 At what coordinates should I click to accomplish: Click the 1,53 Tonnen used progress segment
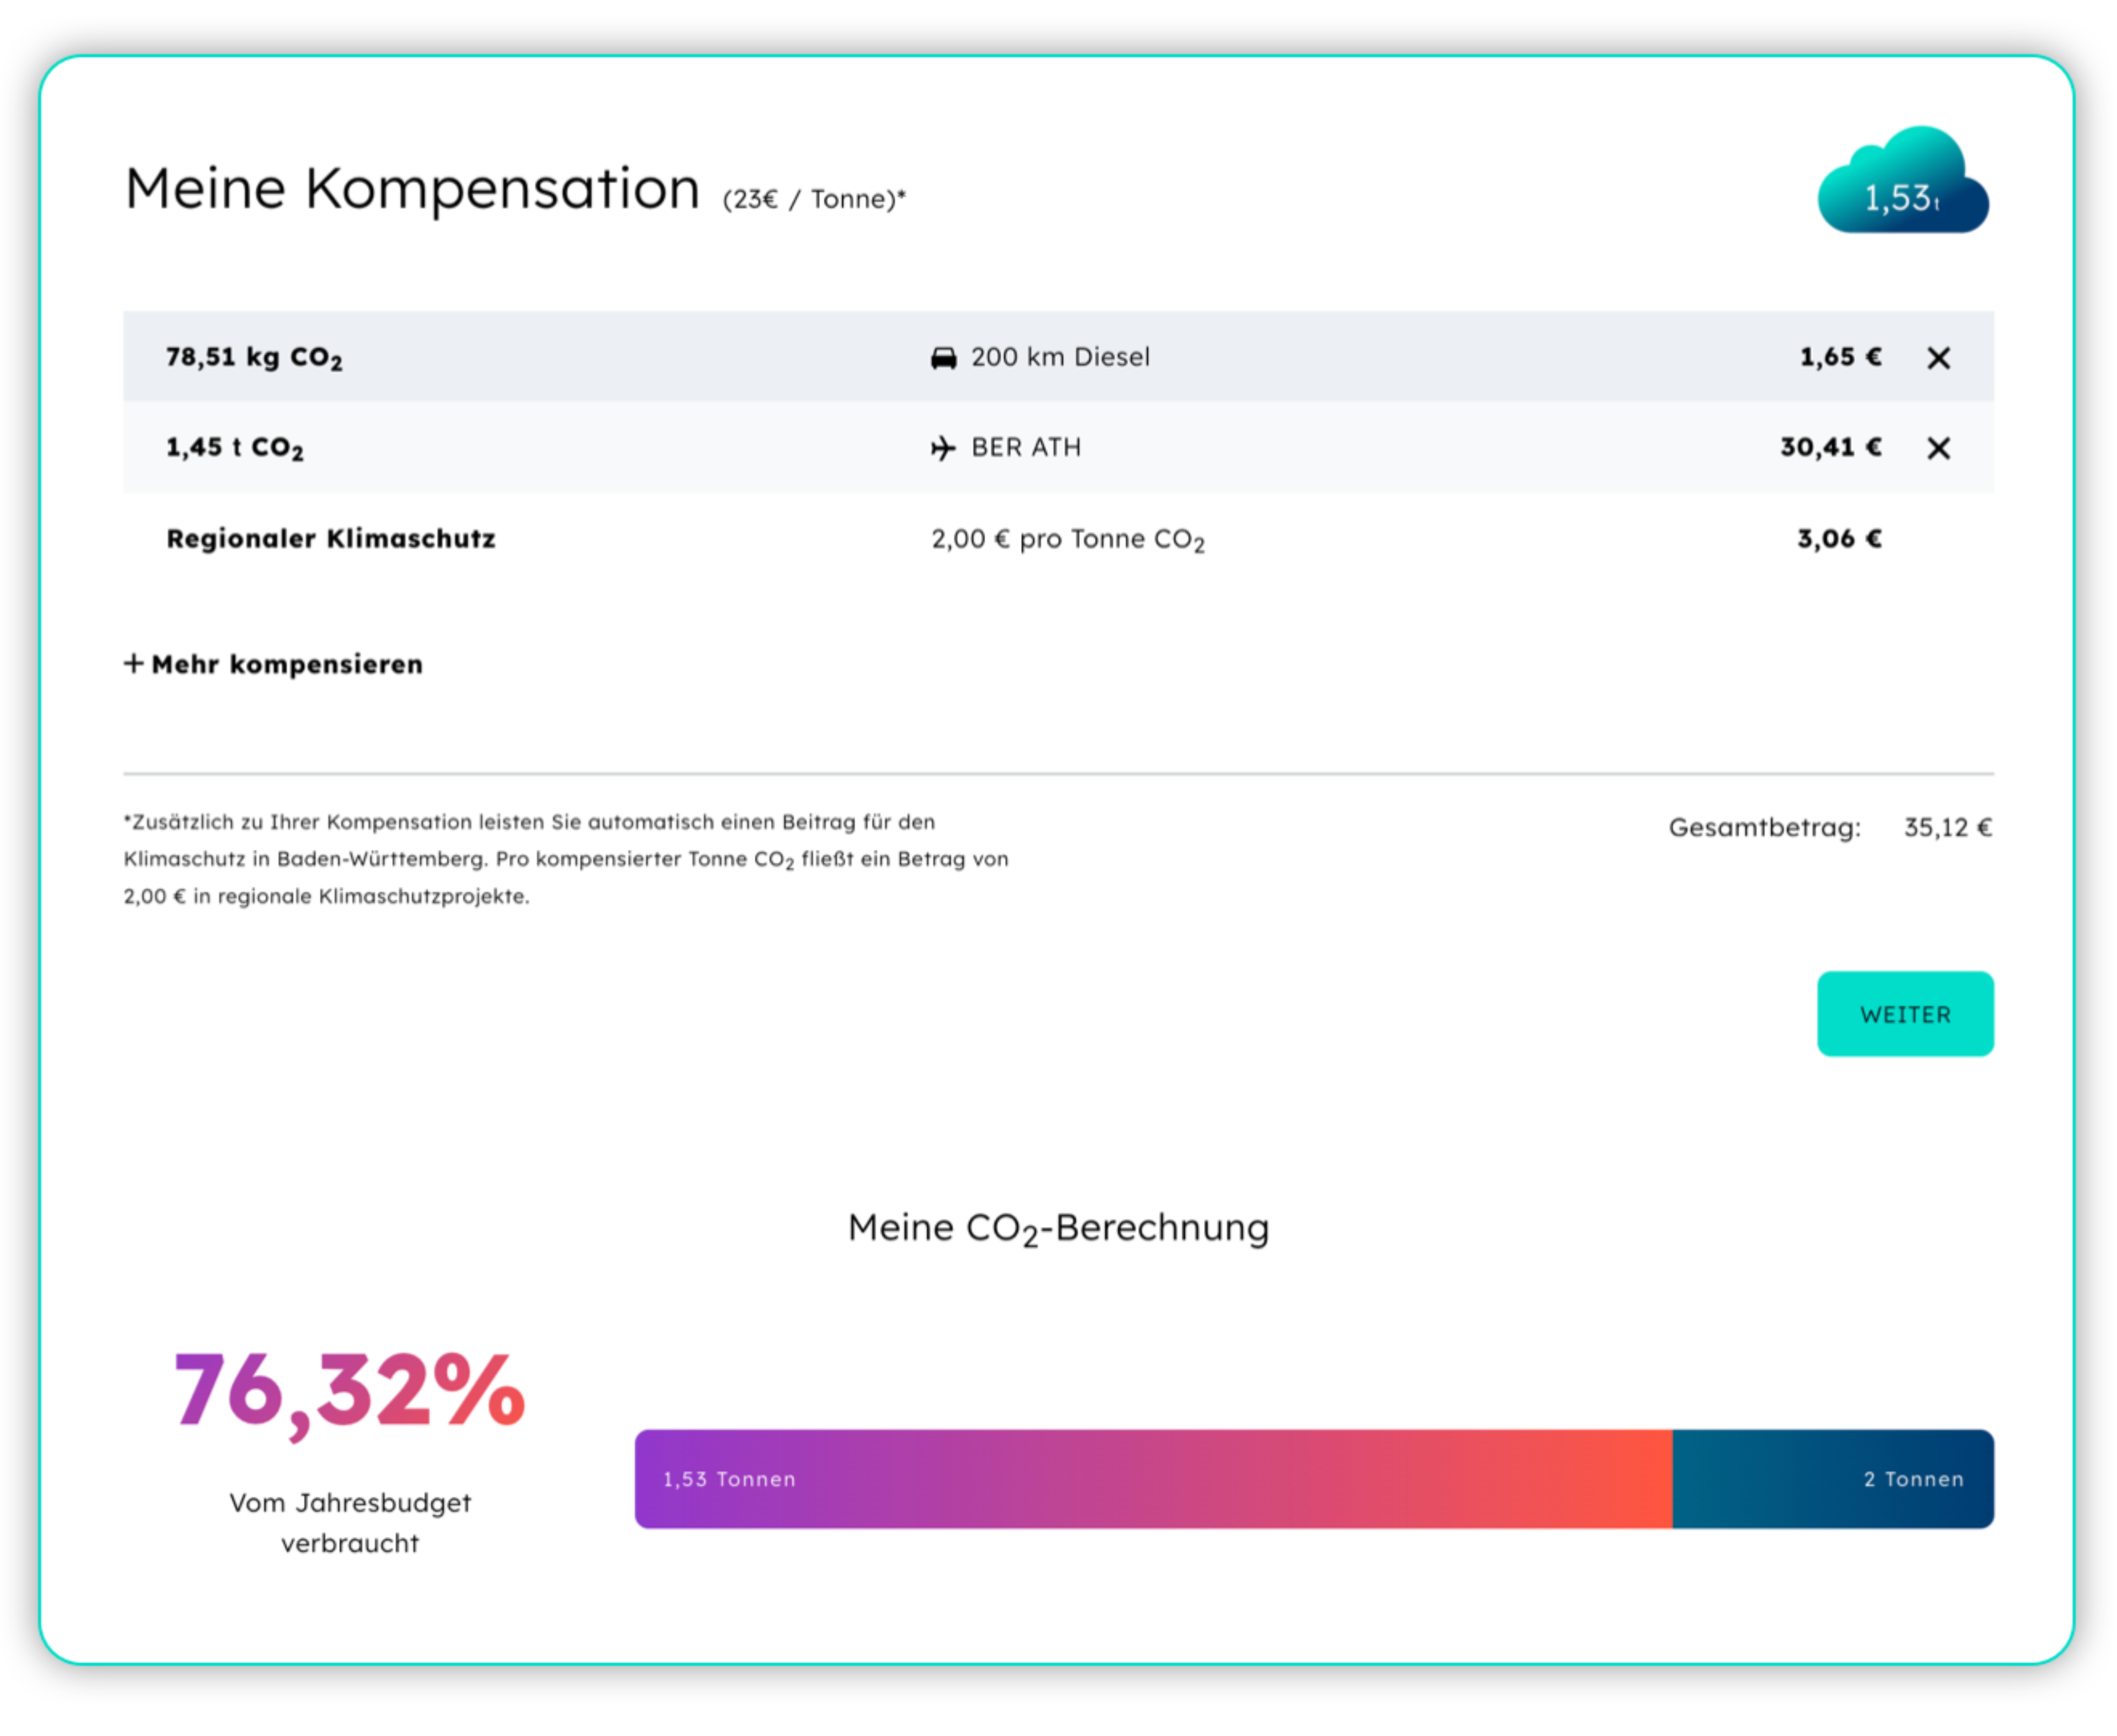pyautogui.click(x=1152, y=1479)
